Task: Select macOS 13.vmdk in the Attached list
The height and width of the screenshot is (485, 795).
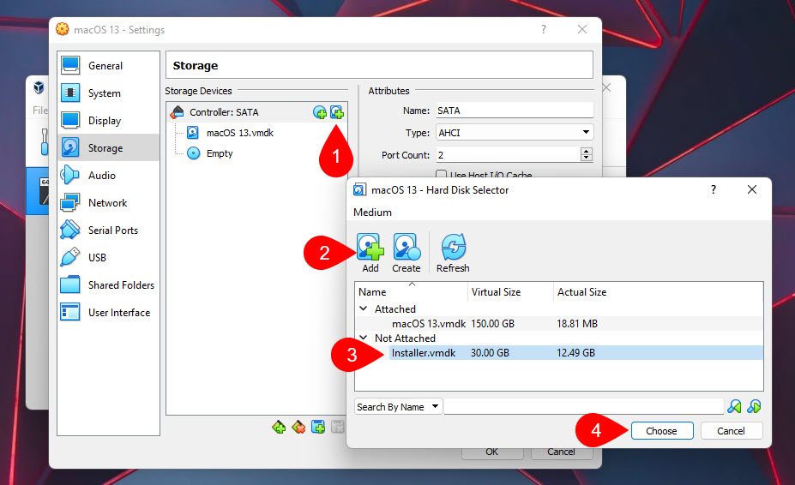Action: click(x=559, y=323)
